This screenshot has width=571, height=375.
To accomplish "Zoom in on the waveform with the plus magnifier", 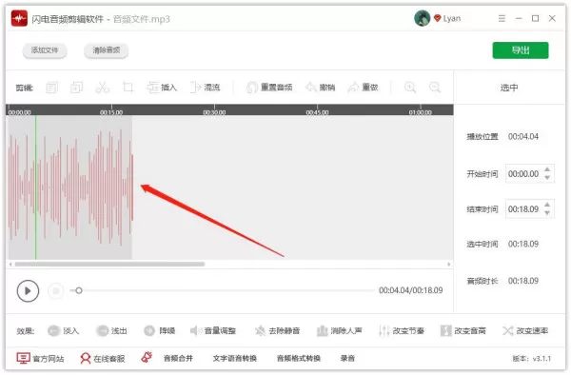I will tap(410, 88).
